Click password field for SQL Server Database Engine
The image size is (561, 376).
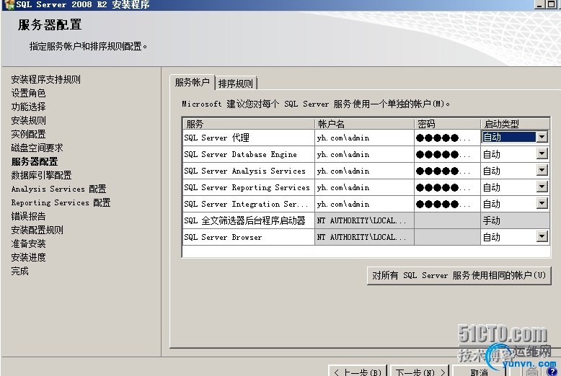(447, 154)
